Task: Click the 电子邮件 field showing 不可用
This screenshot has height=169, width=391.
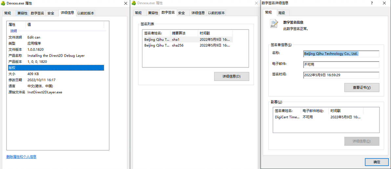Action: pyautogui.click(x=341, y=65)
